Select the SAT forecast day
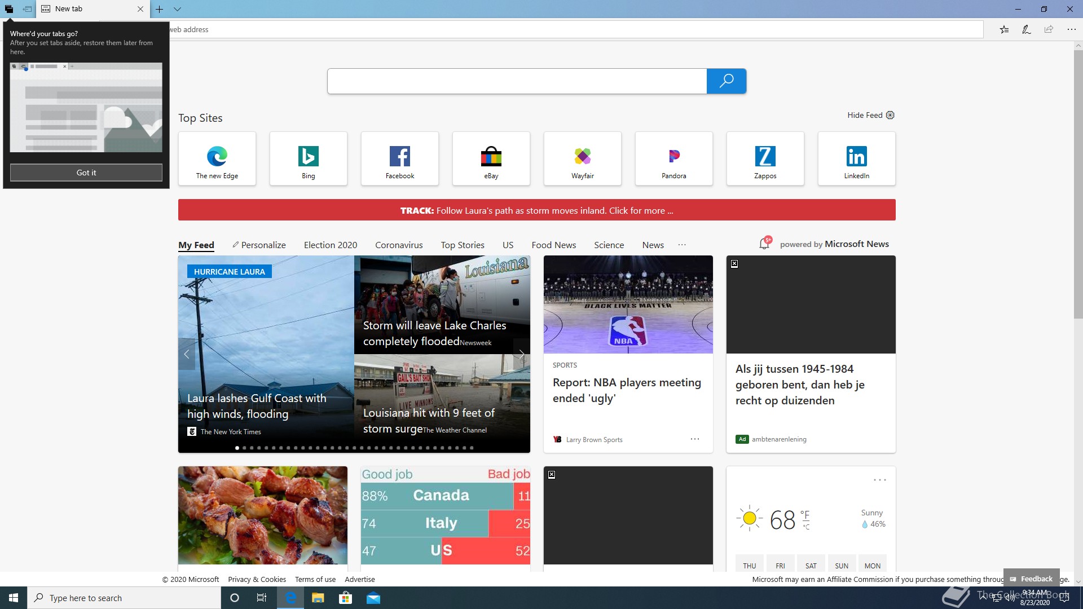The width and height of the screenshot is (1083, 609). tap(811, 563)
